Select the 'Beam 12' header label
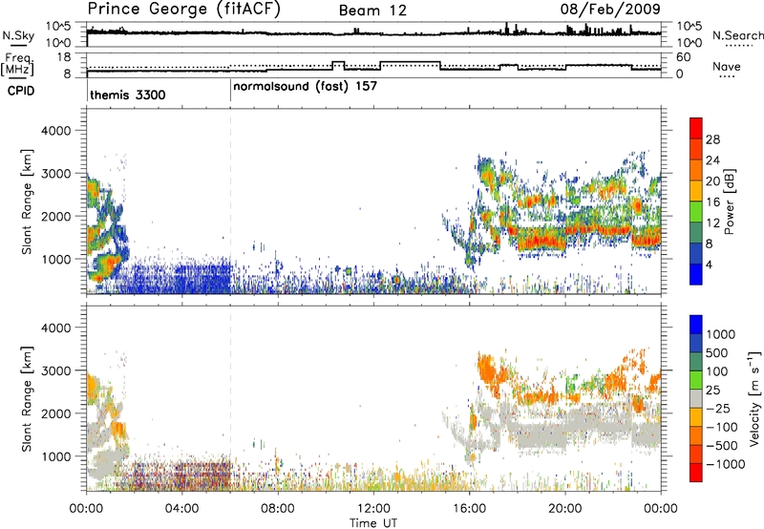The width and height of the screenshot is (764, 529). click(372, 11)
